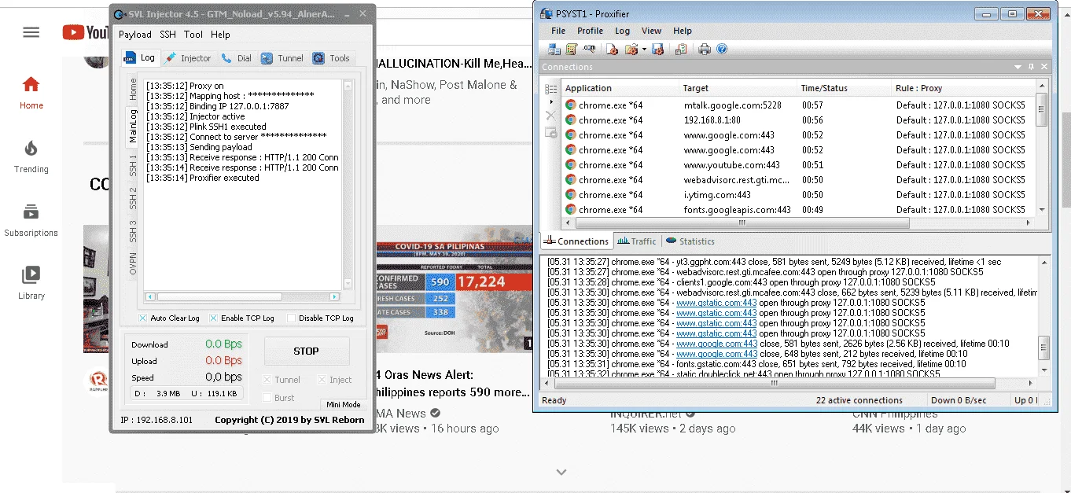Toggle Enable TCP Log checkbox

(x=213, y=318)
